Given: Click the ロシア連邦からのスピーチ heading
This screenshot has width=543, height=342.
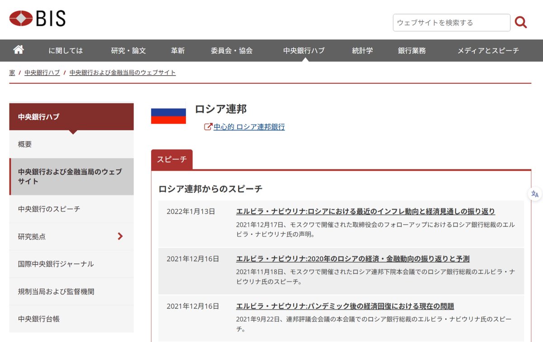Looking at the screenshot, I should pos(210,189).
